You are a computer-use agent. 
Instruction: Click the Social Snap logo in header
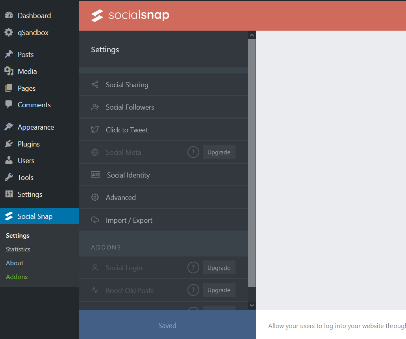pos(130,16)
